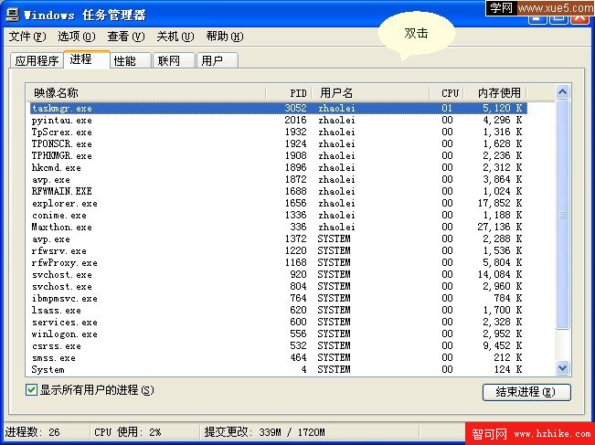Select the conime.exe process
This screenshot has height=445, width=595.
click(279, 215)
